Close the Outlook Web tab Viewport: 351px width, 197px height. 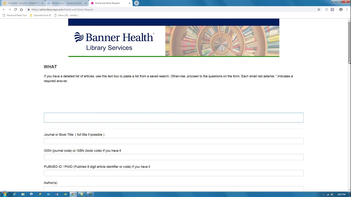tap(42, 3)
